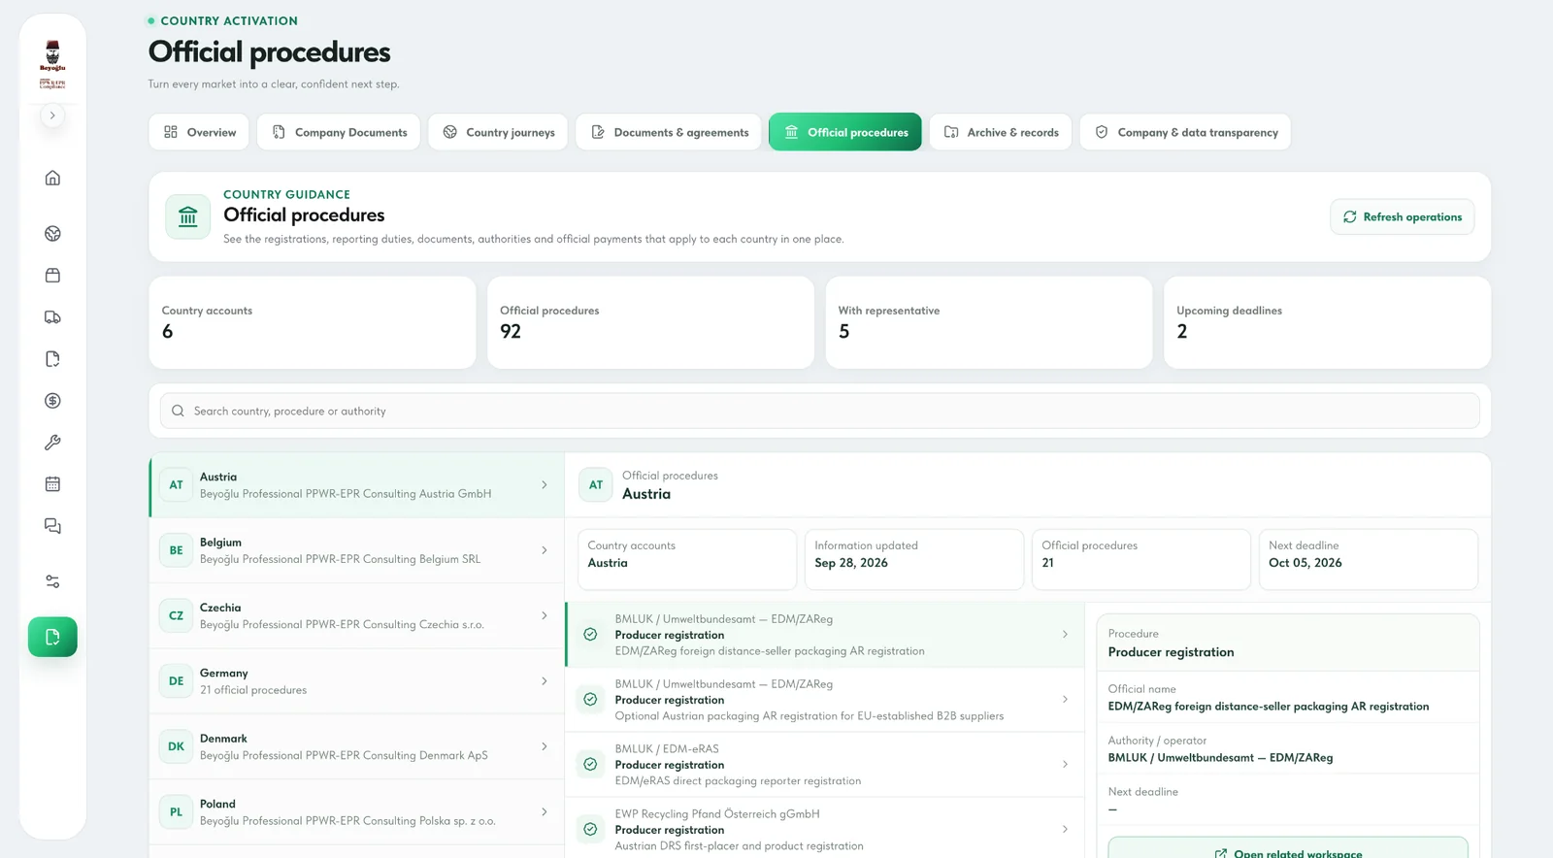The height and width of the screenshot is (858, 1553).
Task: Open EDM/eRAS direct packaging reporter registration
Action: click(x=825, y=765)
